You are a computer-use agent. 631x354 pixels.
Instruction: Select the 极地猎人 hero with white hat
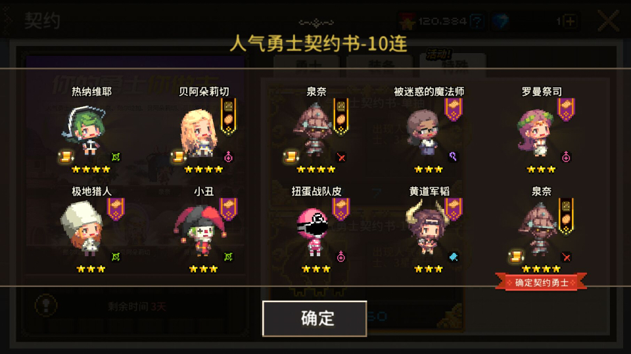82,228
